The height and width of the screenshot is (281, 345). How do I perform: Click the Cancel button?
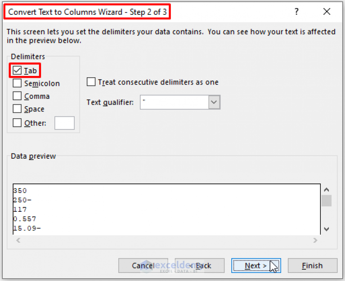point(143,266)
